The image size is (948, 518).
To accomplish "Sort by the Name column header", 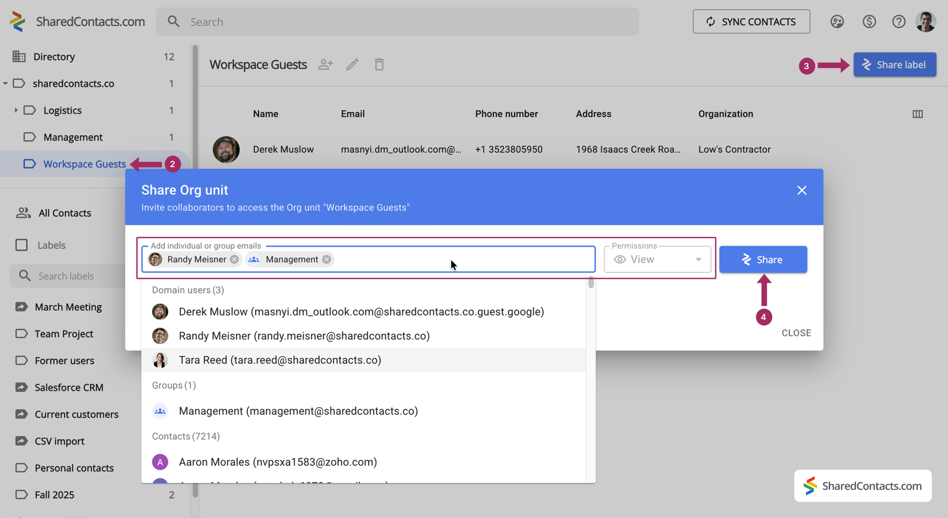I will pos(266,114).
